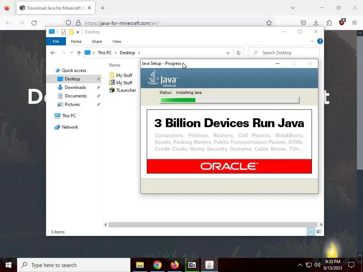The image size is (363, 272).
Task: Sort files by the Name column
Action: coord(115,65)
